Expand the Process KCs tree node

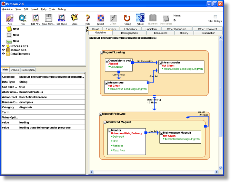click(x=4, y=46)
